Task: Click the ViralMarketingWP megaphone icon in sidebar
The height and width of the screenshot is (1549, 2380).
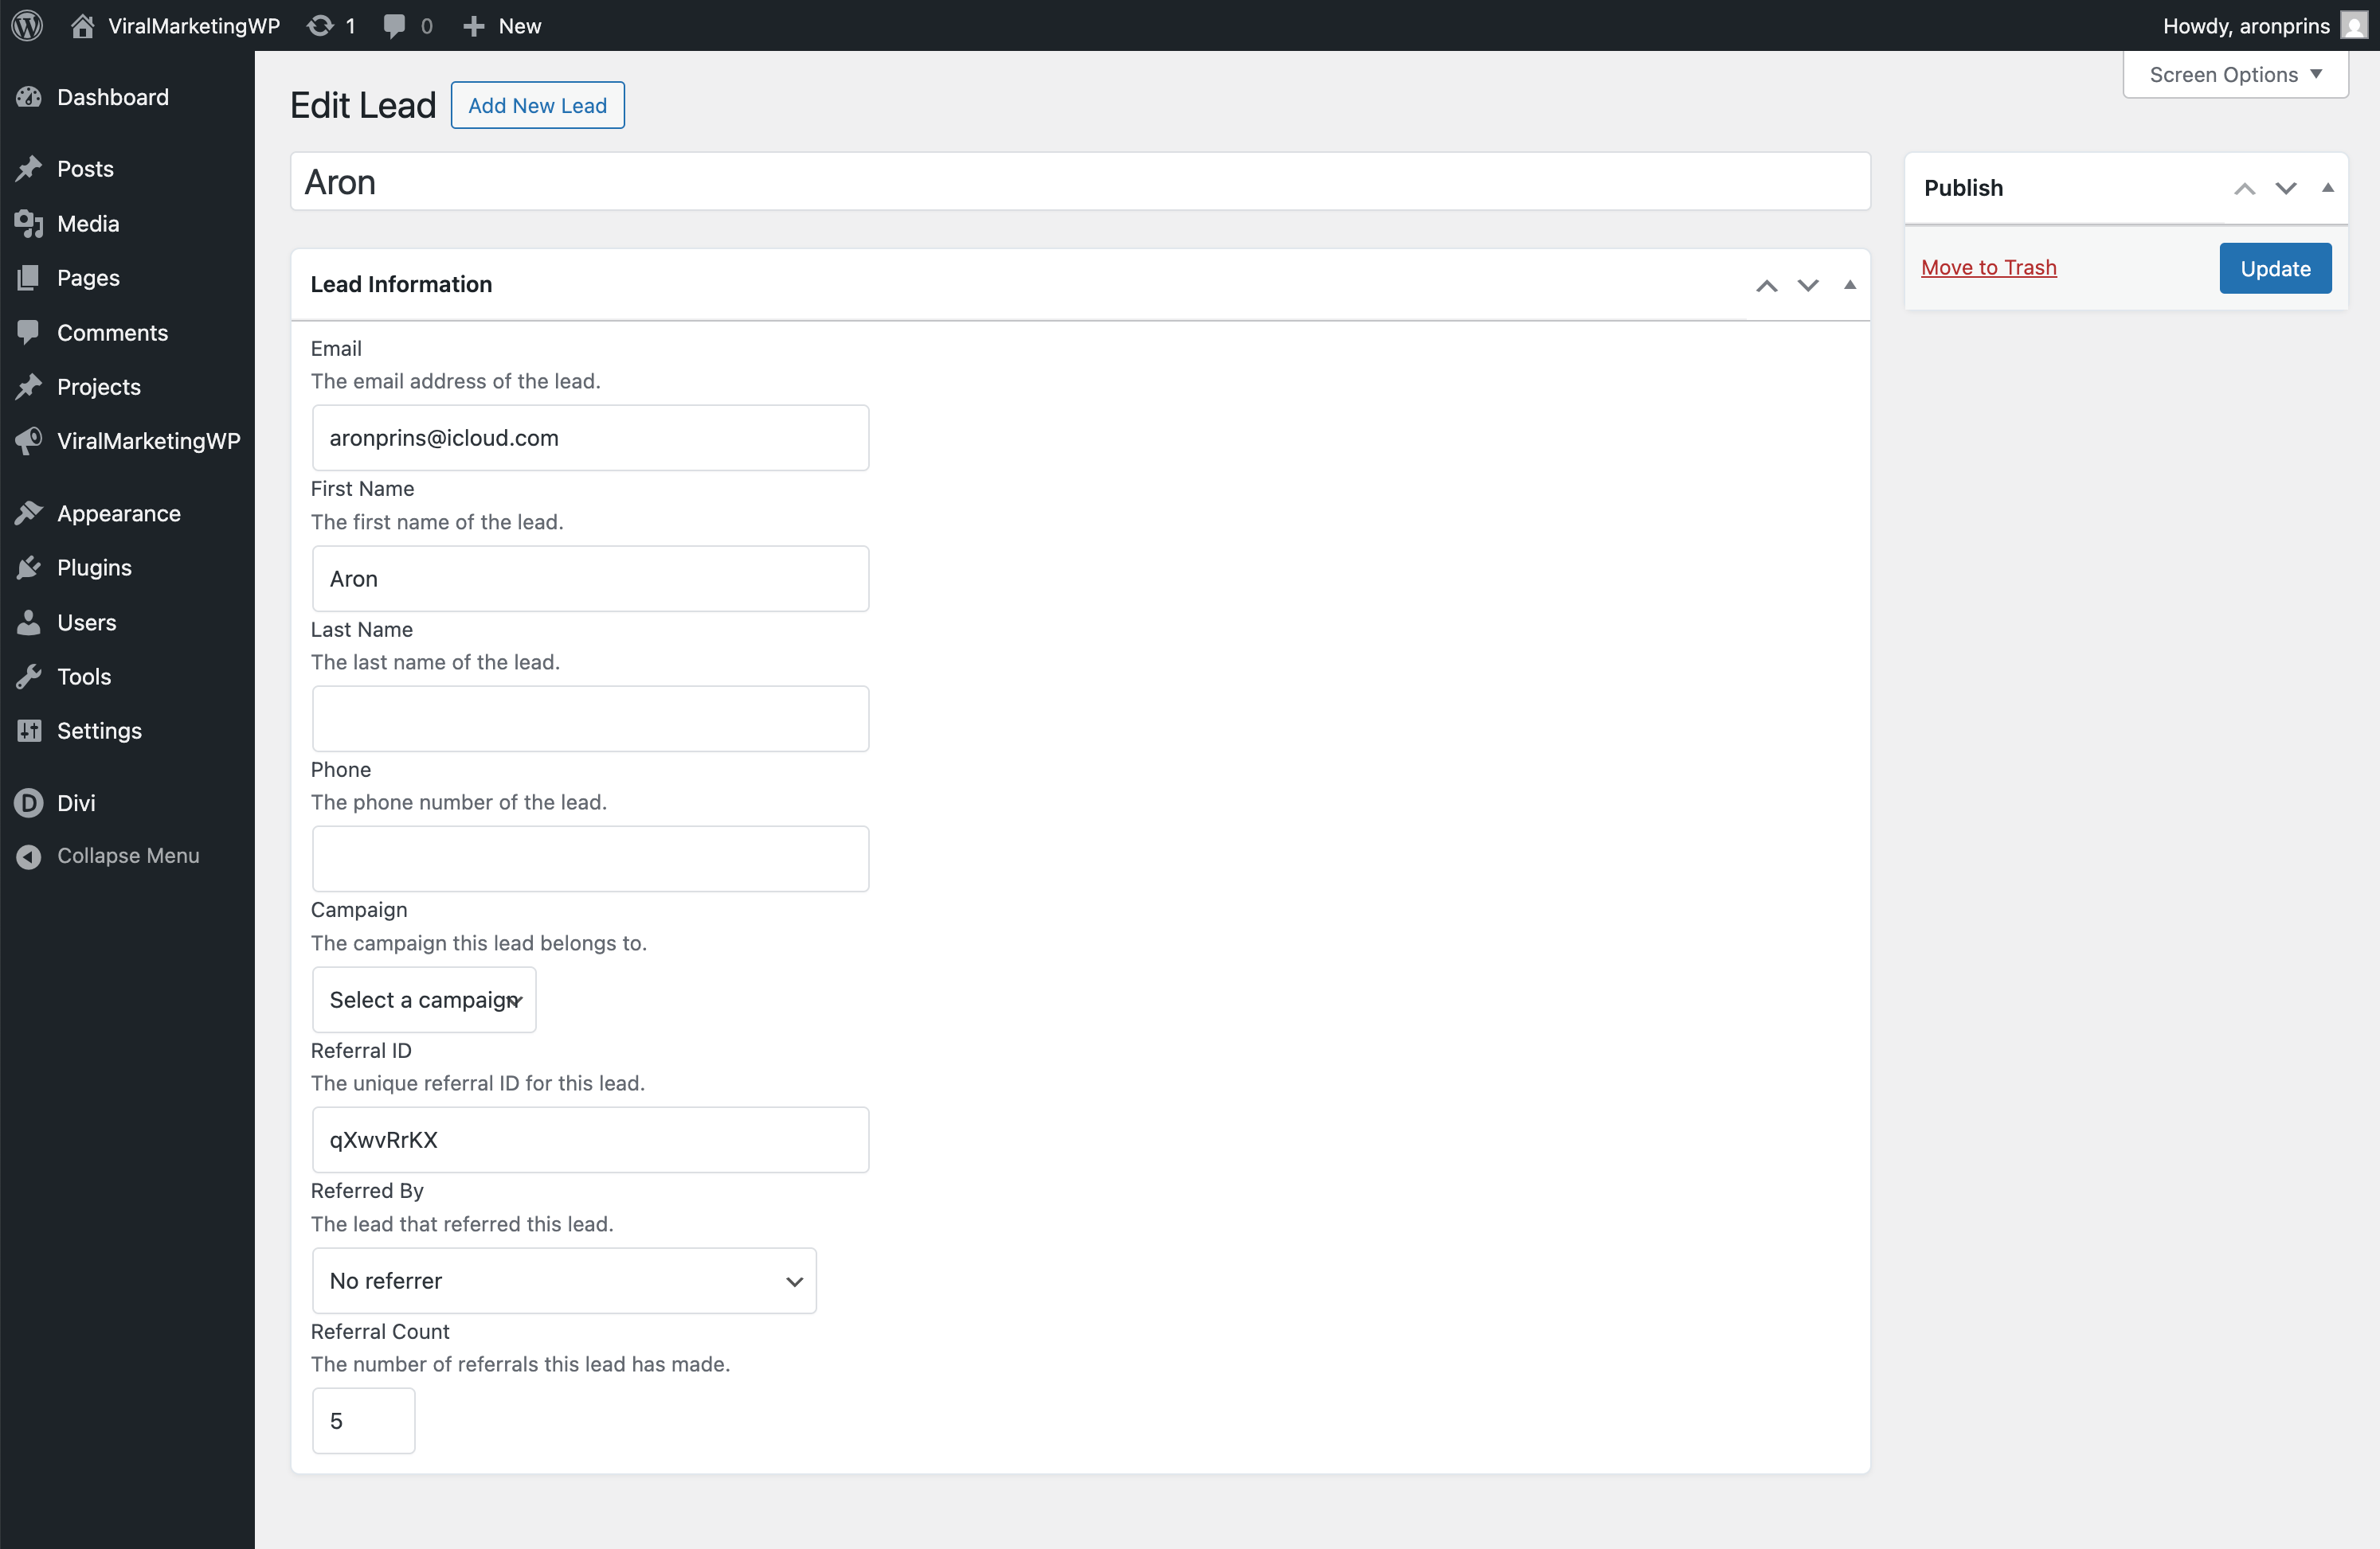Action: coord(29,441)
